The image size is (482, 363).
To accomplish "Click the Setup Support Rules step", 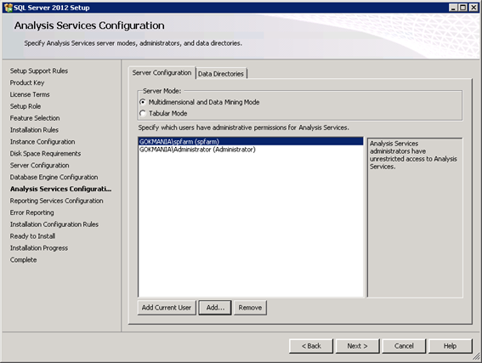I will [x=39, y=71].
